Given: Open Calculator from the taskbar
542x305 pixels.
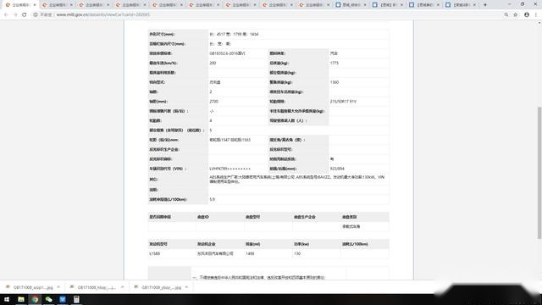Looking at the screenshot, I should pyautogui.click(x=76, y=299).
